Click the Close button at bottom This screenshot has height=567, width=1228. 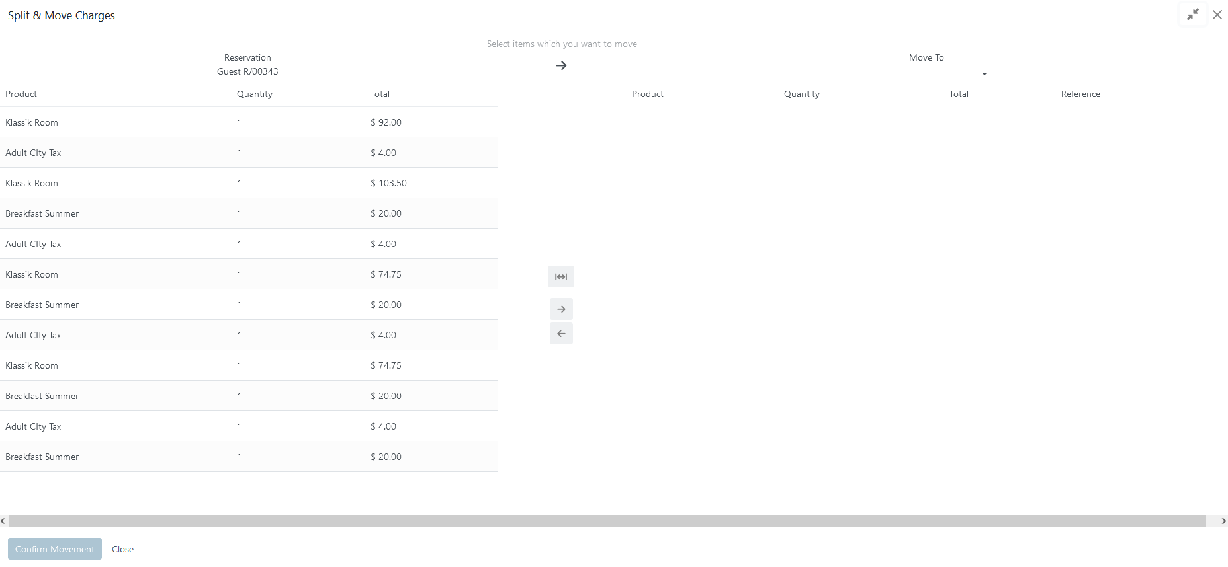click(122, 549)
